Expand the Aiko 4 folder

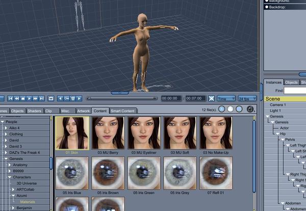(6, 128)
